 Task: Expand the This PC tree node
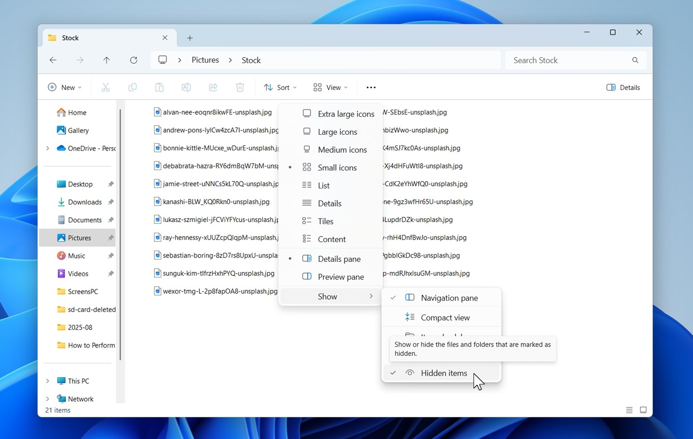(x=48, y=381)
